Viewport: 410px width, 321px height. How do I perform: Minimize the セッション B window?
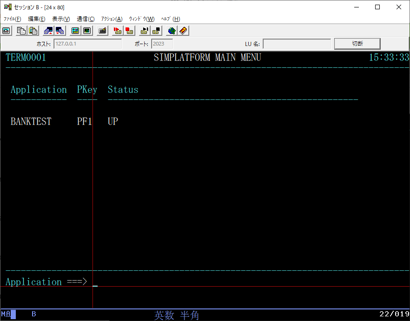click(357, 7)
